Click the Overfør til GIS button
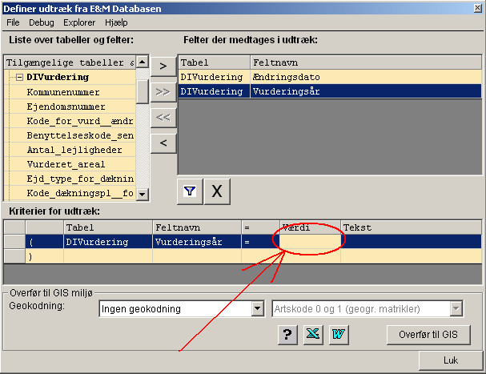This screenshot has width=486, height=374. (x=428, y=335)
